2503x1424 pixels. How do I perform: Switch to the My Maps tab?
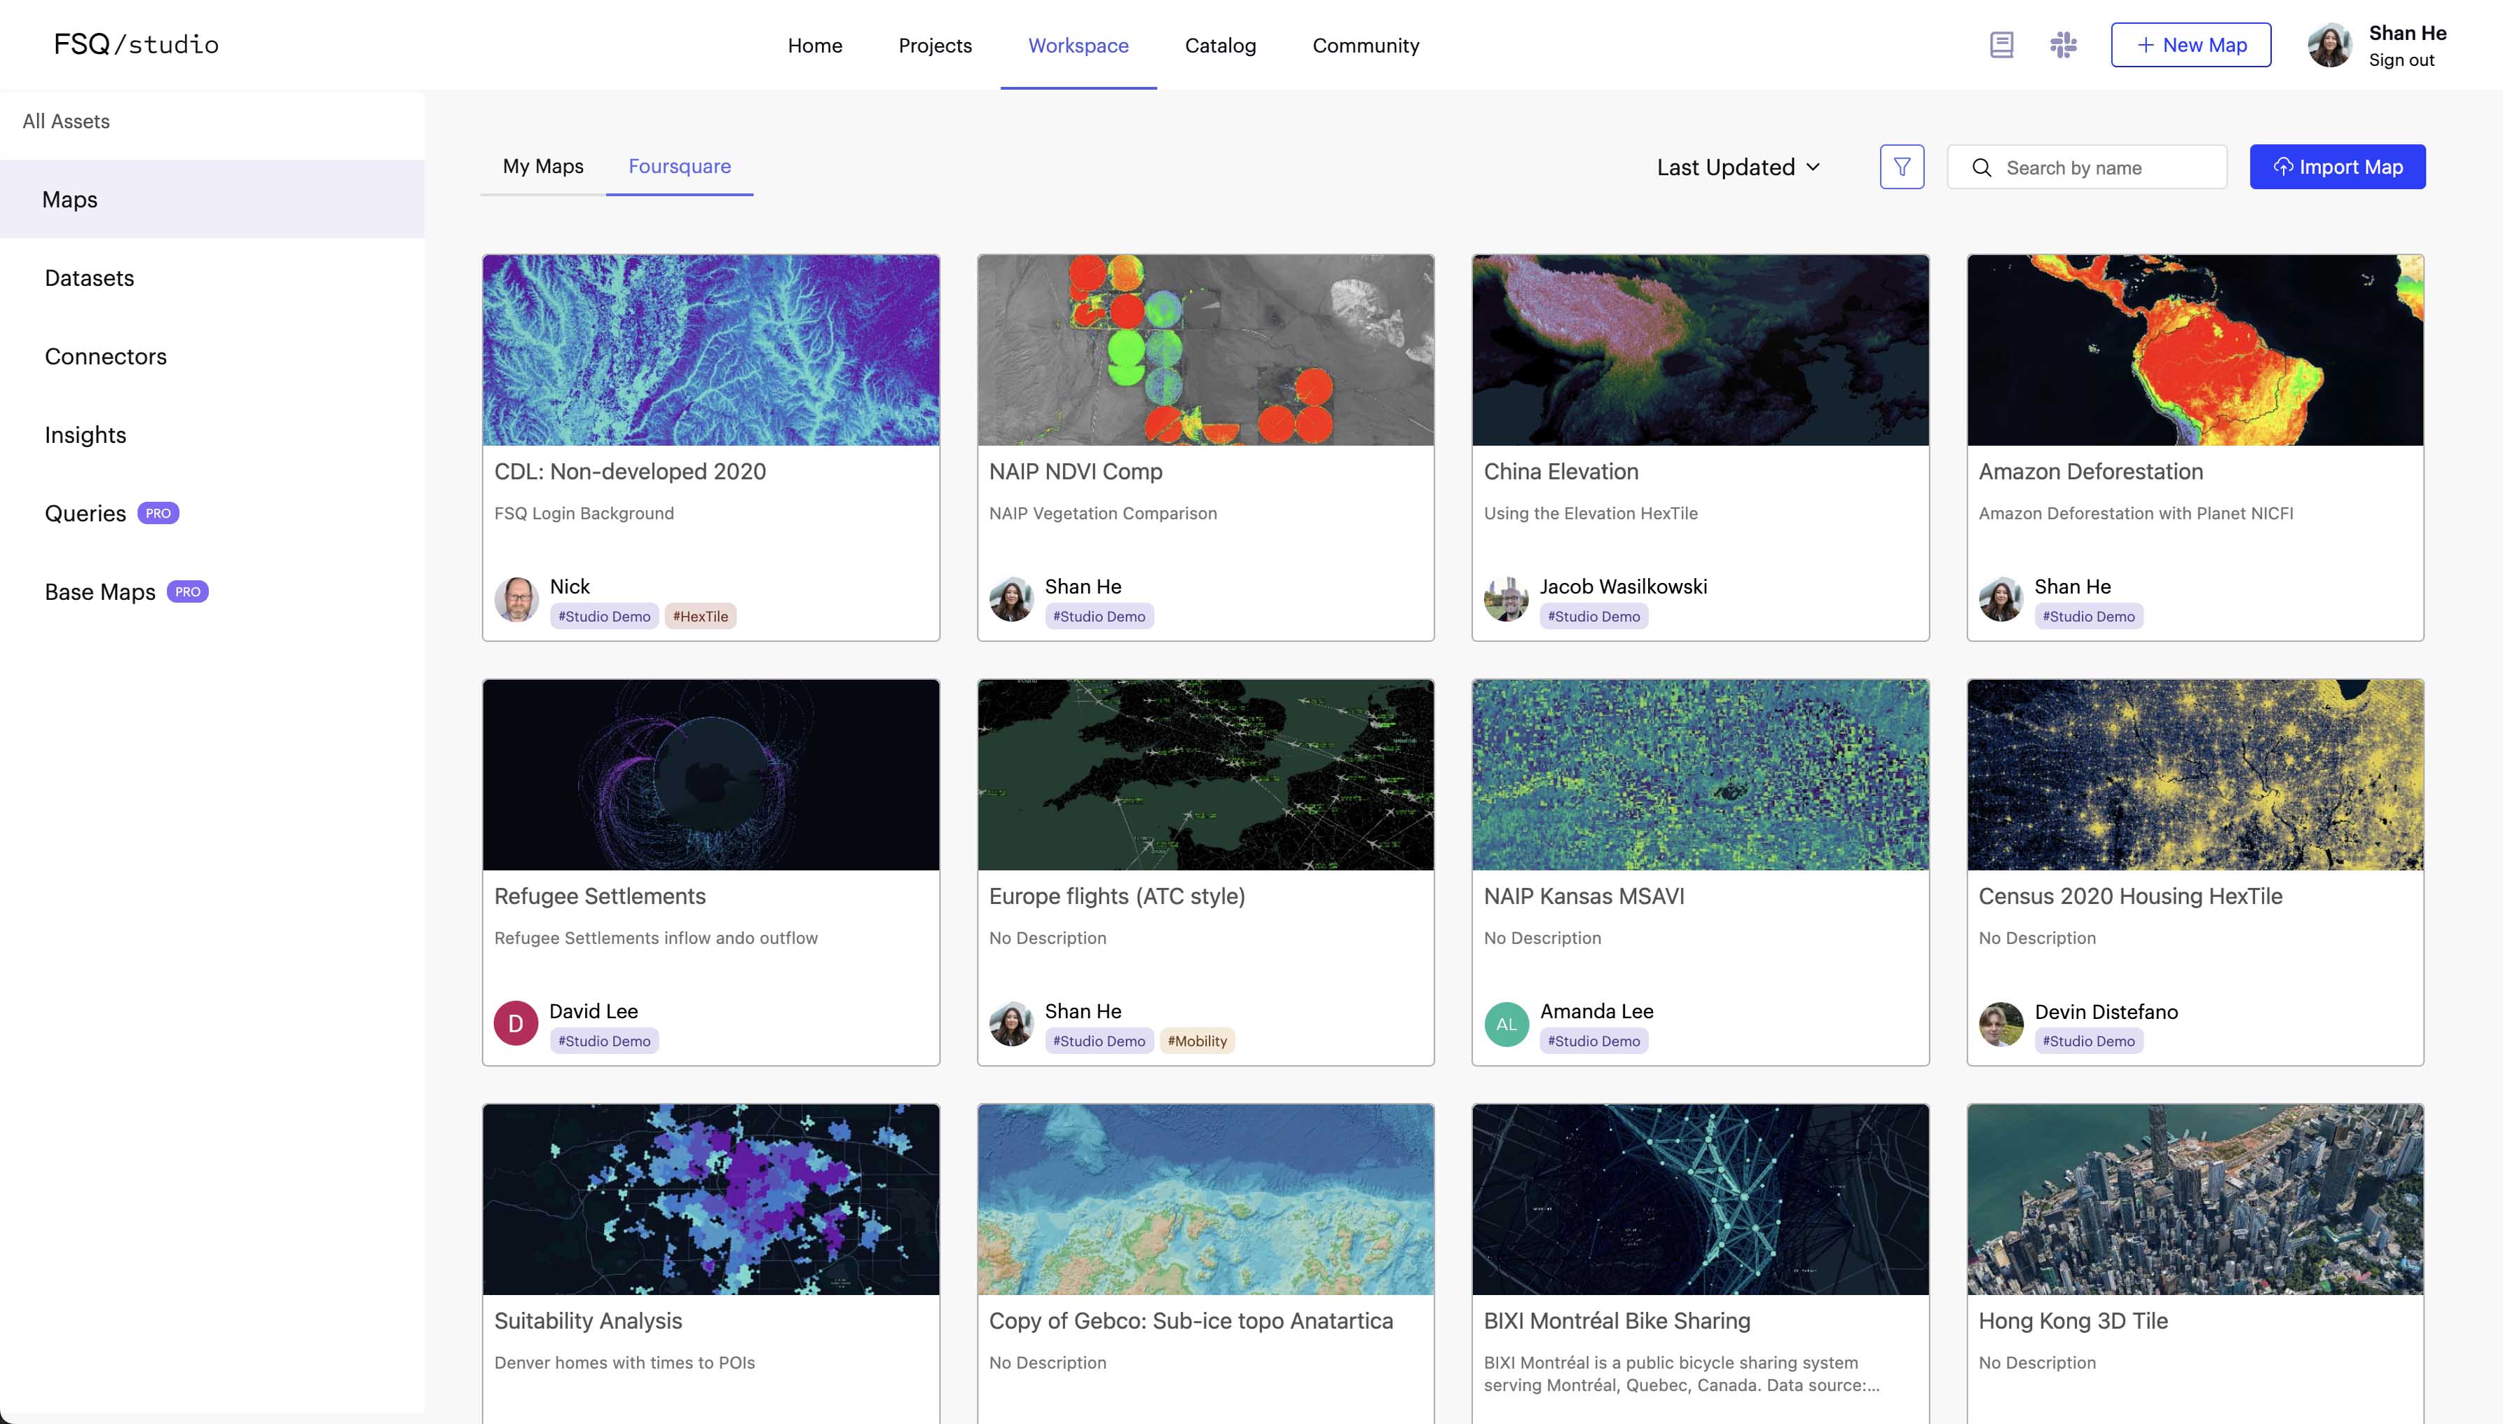click(542, 166)
